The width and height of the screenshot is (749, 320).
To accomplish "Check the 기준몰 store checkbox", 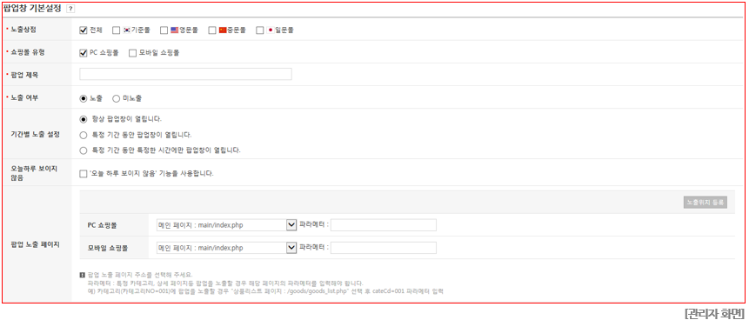I will (116, 30).
